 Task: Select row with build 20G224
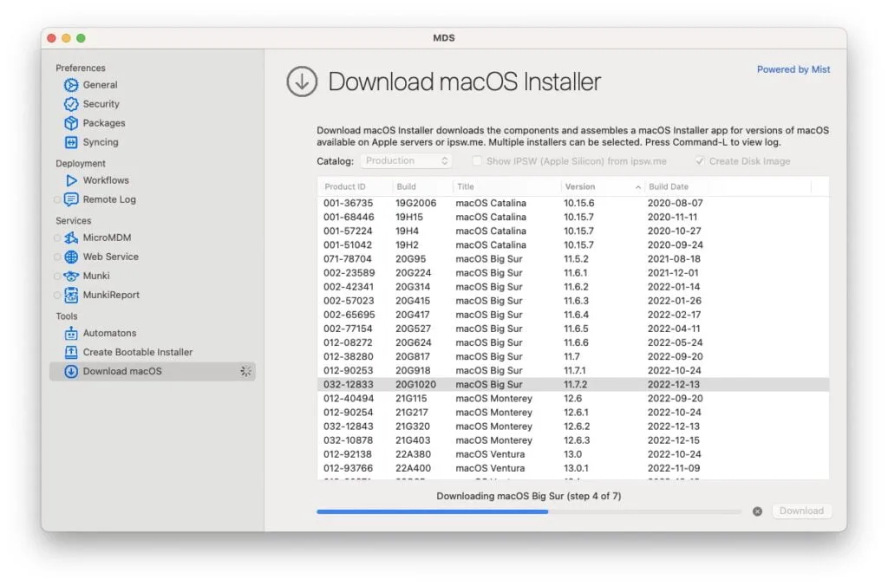point(573,273)
